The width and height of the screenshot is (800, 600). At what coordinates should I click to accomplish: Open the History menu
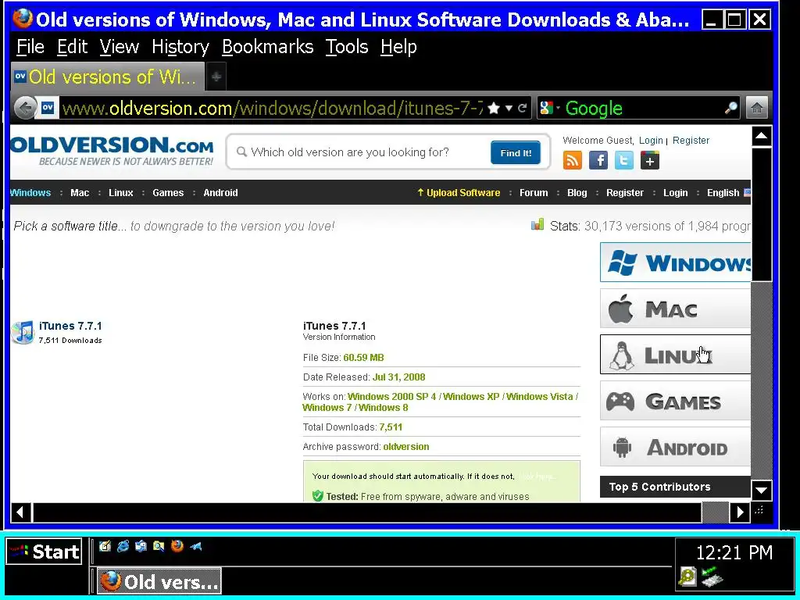[x=180, y=47]
